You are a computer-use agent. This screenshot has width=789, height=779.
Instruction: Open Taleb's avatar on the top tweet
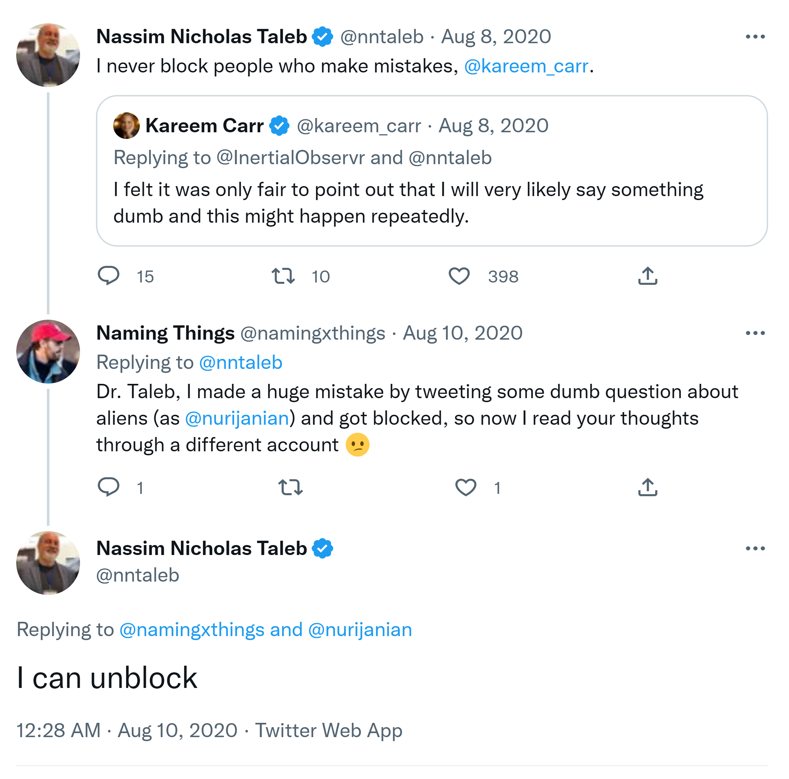point(48,55)
